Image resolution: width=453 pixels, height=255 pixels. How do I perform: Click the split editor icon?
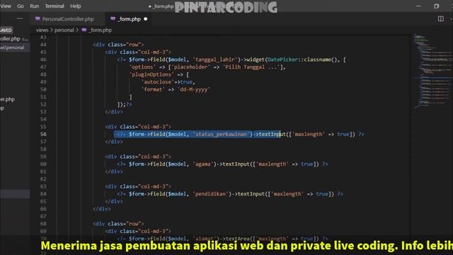tap(440, 19)
